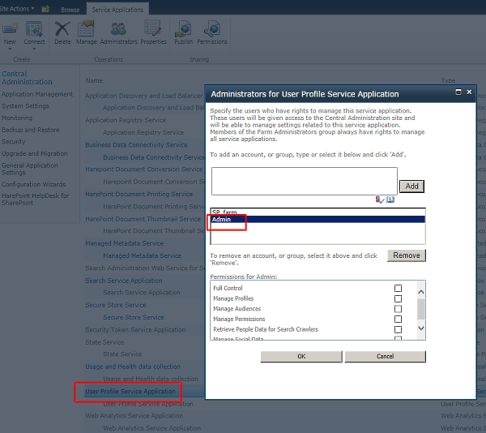Enable the Manage Profiles checkbox
Screen dimensions: 486x433
pyautogui.click(x=398, y=298)
